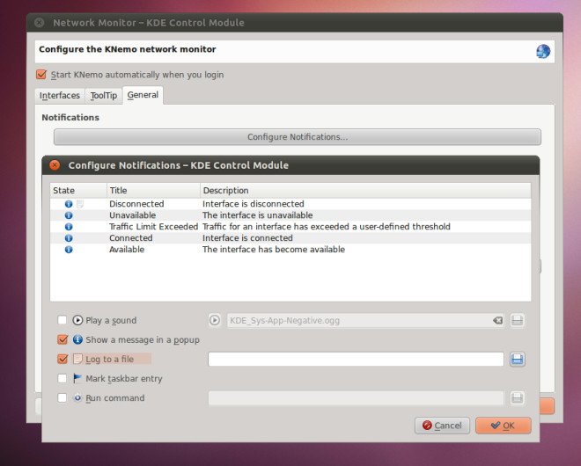Viewport: 581px width, 466px height.
Task: Uncheck Show a message in a popup
Action: click(63, 339)
